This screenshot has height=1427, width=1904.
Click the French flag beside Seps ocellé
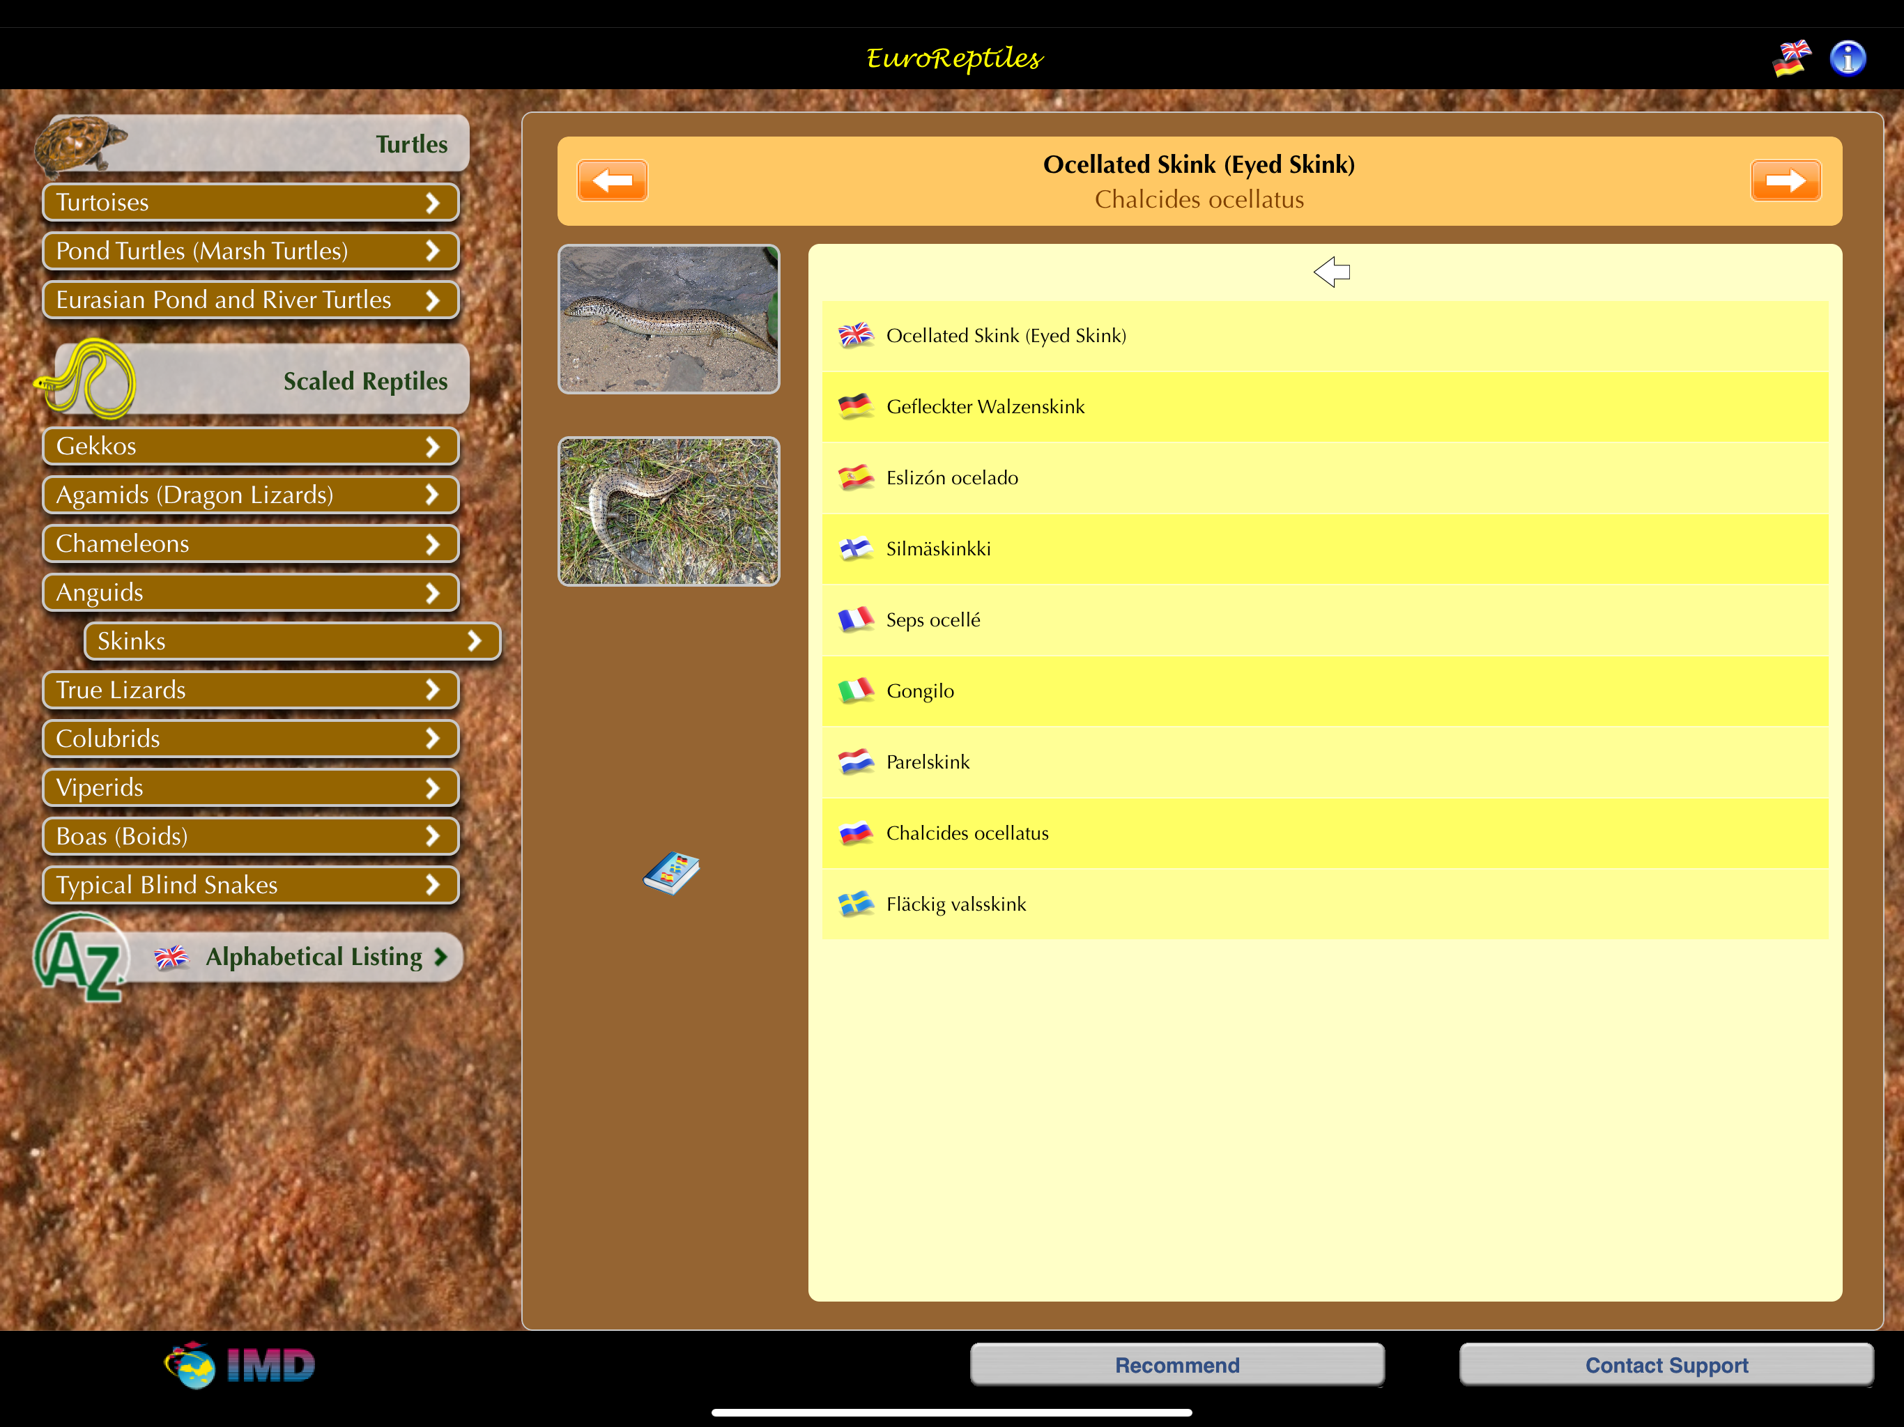(x=856, y=619)
